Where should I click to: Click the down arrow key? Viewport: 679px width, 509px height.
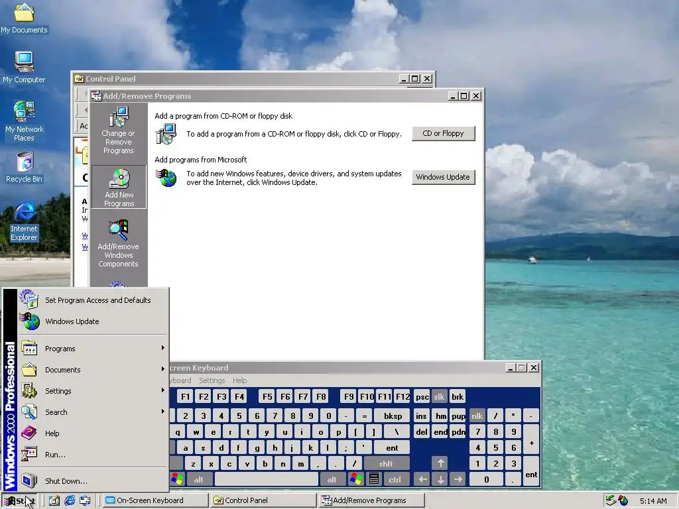point(440,480)
